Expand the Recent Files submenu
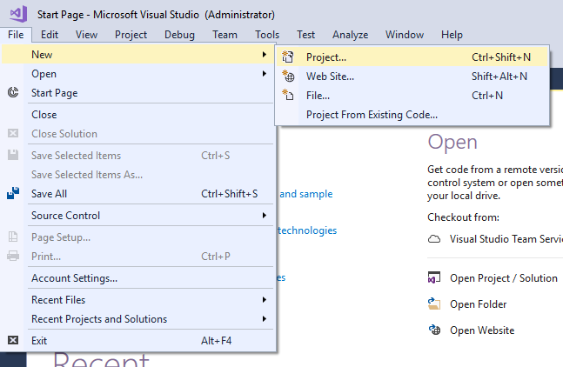The image size is (563, 367). coord(264,300)
